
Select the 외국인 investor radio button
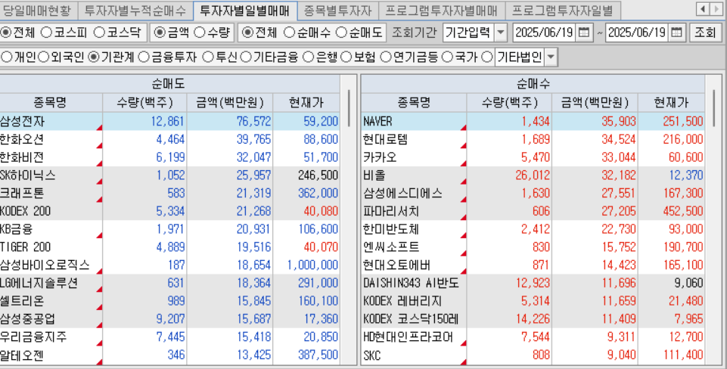[x=44, y=57]
